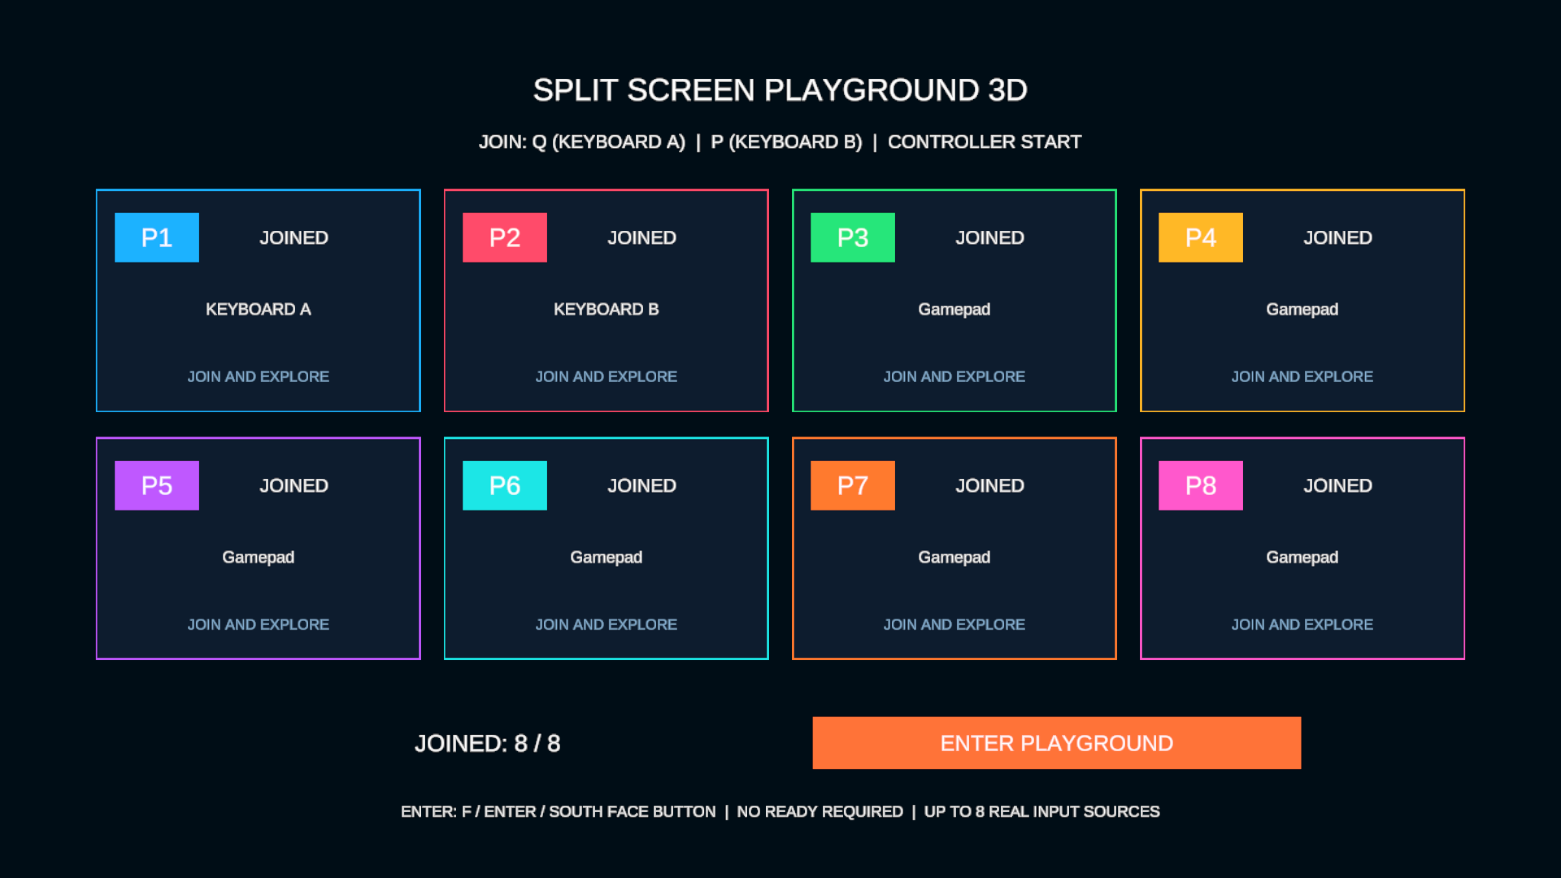Screen dimensions: 1561x878
Task: Click the CONTROLLER START hint text
Action: point(985,142)
